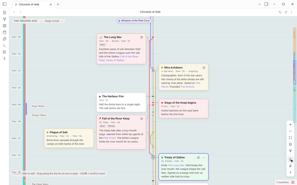
Task: Click the fit-to-screen frame icon
Action: pos(291,138)
